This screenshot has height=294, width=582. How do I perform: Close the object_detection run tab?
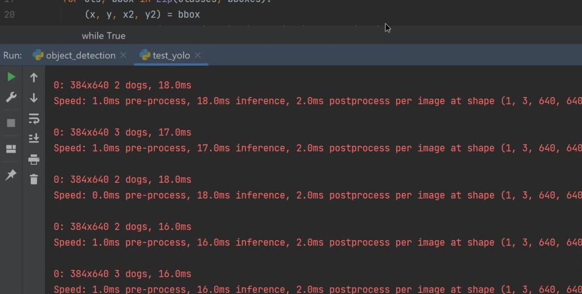[x=123, y=55]
